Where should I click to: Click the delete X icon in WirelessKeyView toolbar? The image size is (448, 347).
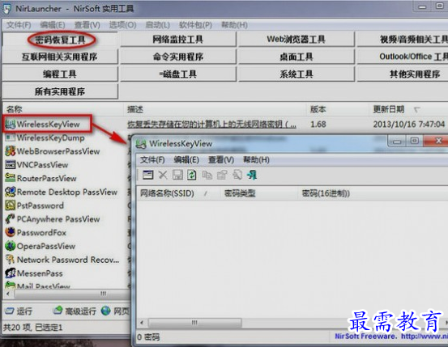click(x=163, y=175)
